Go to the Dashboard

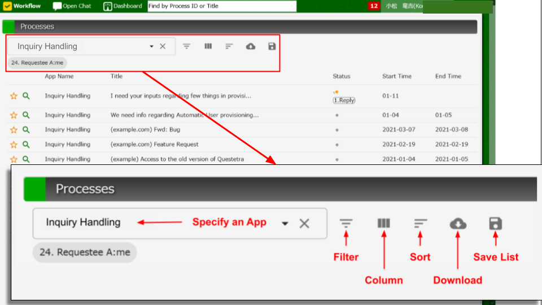(123, 6)
